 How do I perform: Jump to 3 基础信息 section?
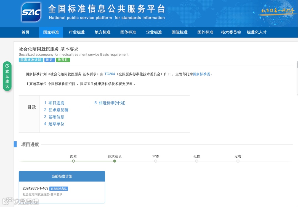tap(54, 117)
